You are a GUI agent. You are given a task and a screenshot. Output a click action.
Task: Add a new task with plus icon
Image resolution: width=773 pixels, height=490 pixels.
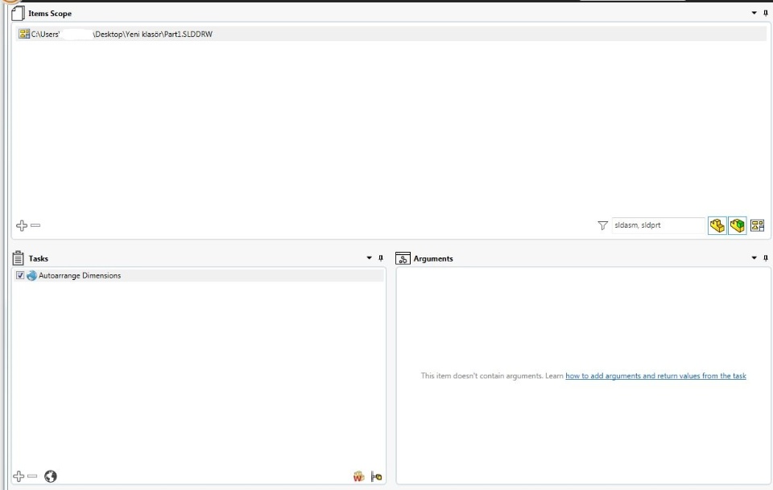pos(19,476)
